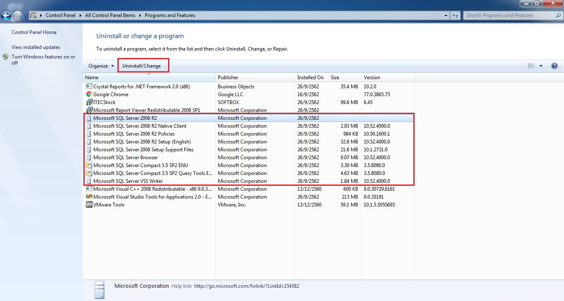The width and height of the screenshot is (564, 301).
Task: Click the Uninstall/Change button
Action: coord(142,66)
